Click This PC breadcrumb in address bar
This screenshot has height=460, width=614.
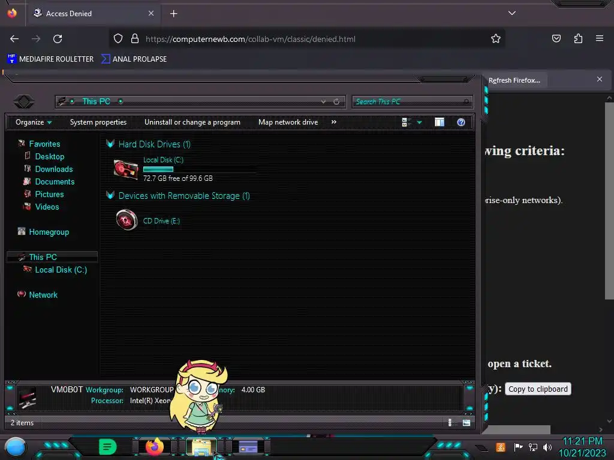coord(97,101)
